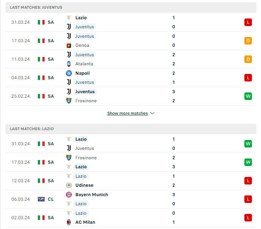Click the red L badge for AC Milan match
Screen dimensions: 261x229
[x=248, y=218]
